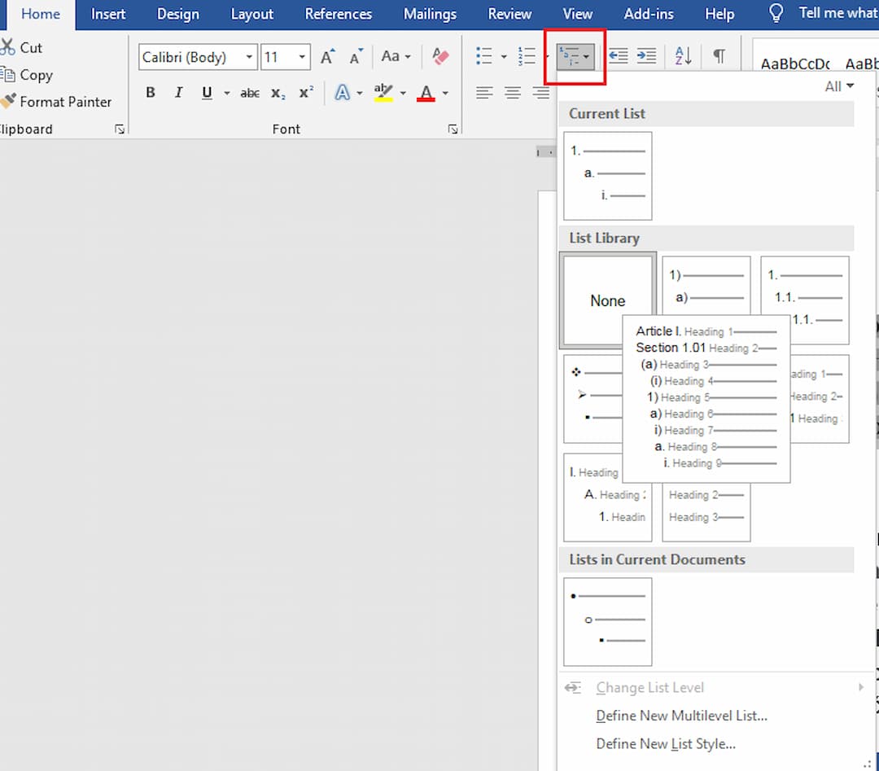
Task: Center align text
Action: pyautogui.click(x=513, y=93)
